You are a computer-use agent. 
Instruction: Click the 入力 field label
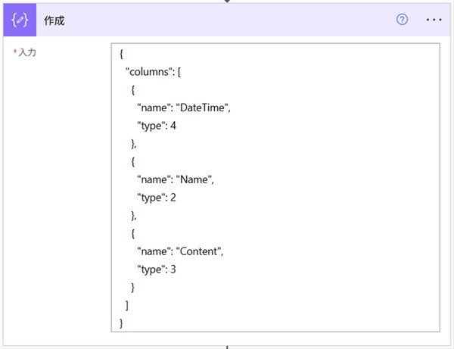coord(27,52)
